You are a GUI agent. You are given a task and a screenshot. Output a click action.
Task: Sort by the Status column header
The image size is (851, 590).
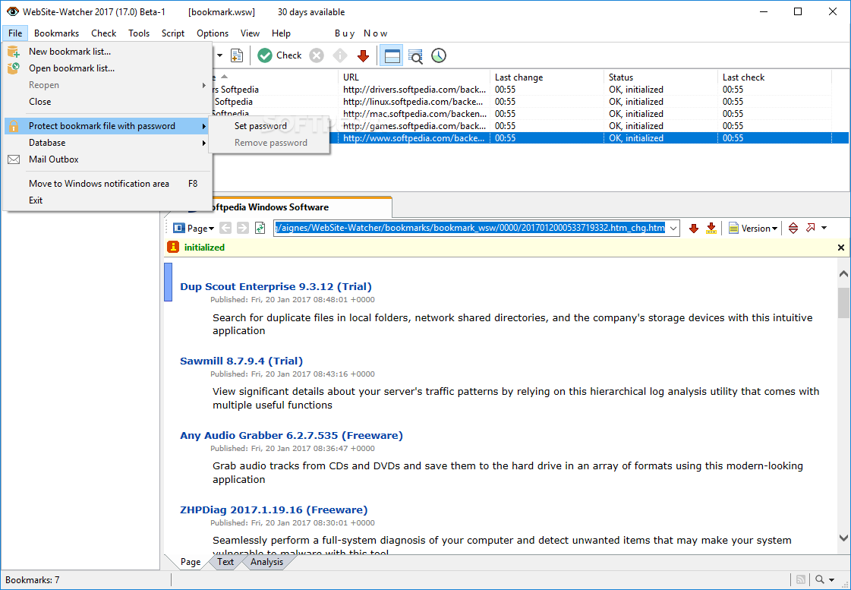(660, 77)
